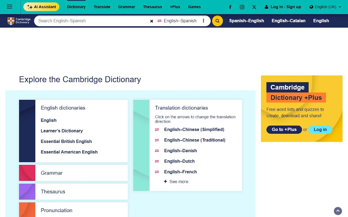Click the Log in button in the +Plus ad

[320, 130]
